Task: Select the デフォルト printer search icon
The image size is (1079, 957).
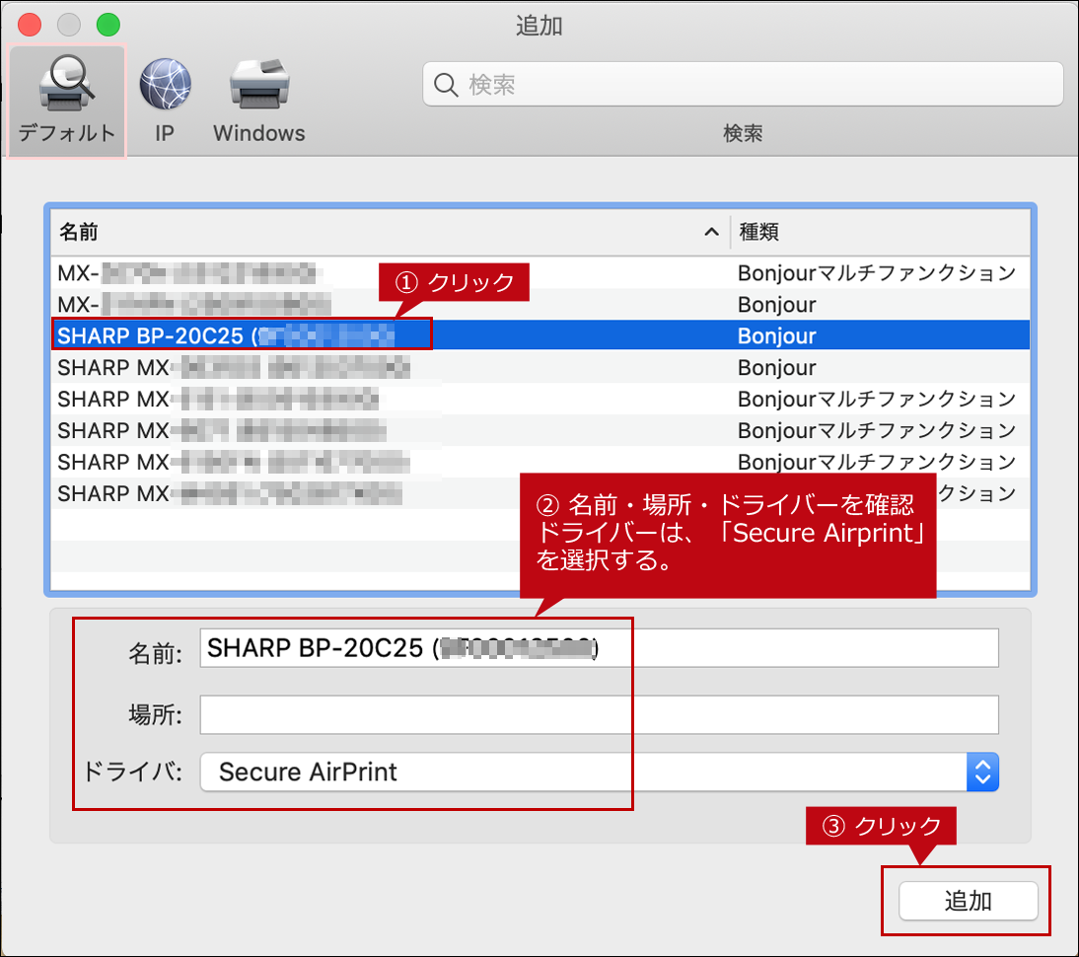Action: (x=66, y=101)
